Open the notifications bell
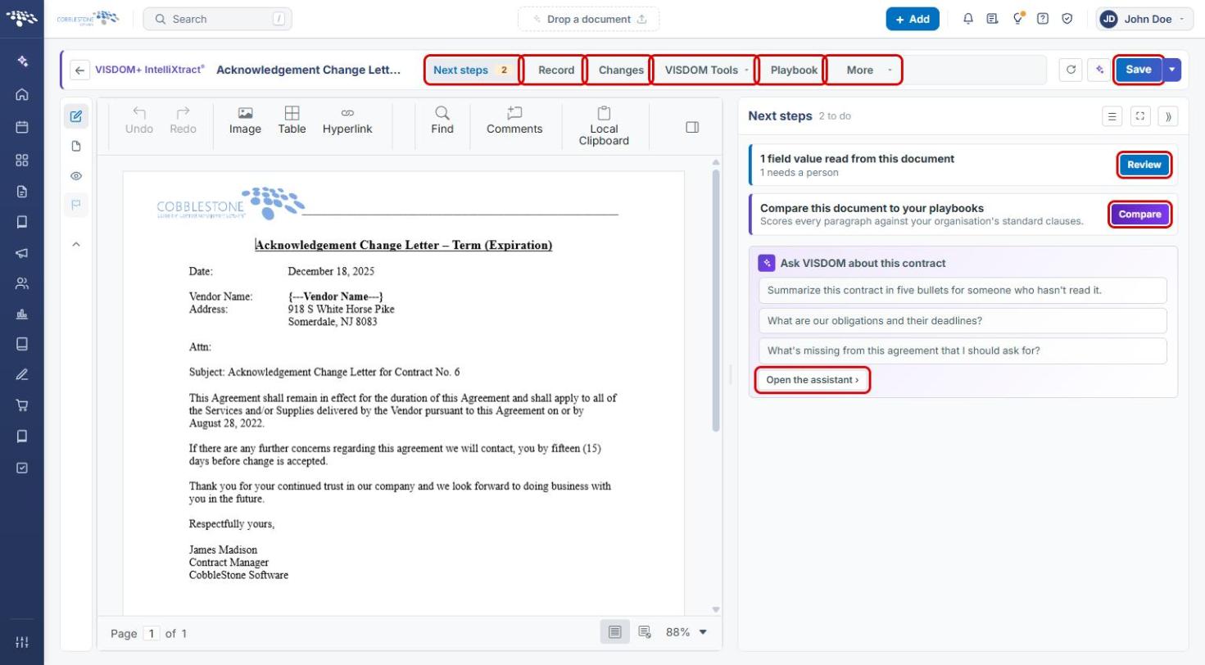 [x=968, y=19]
